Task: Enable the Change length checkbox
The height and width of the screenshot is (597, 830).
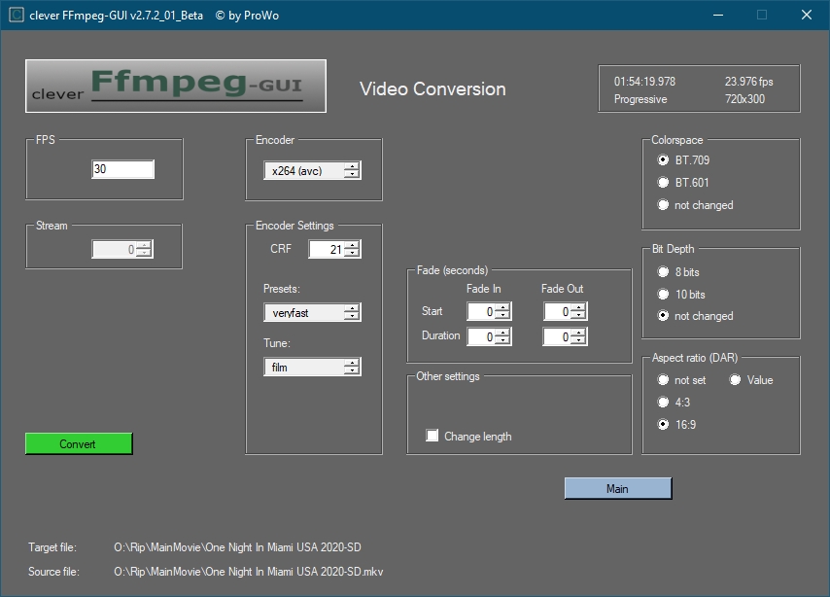Action: pos(432,437)
